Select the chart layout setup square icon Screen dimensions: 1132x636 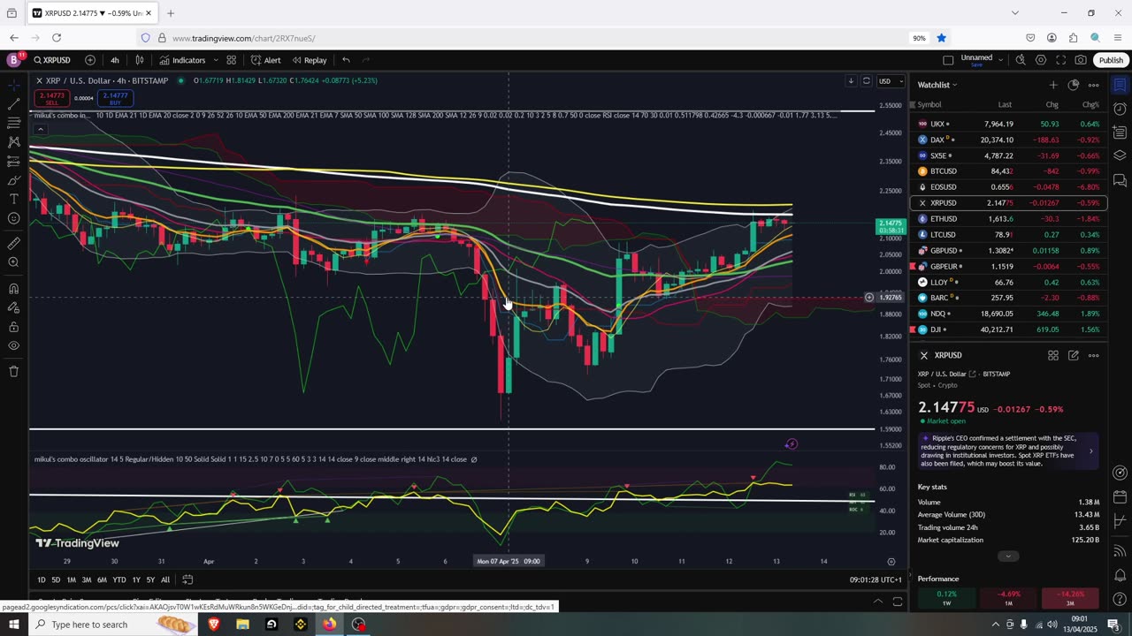(x=948, y=60)
